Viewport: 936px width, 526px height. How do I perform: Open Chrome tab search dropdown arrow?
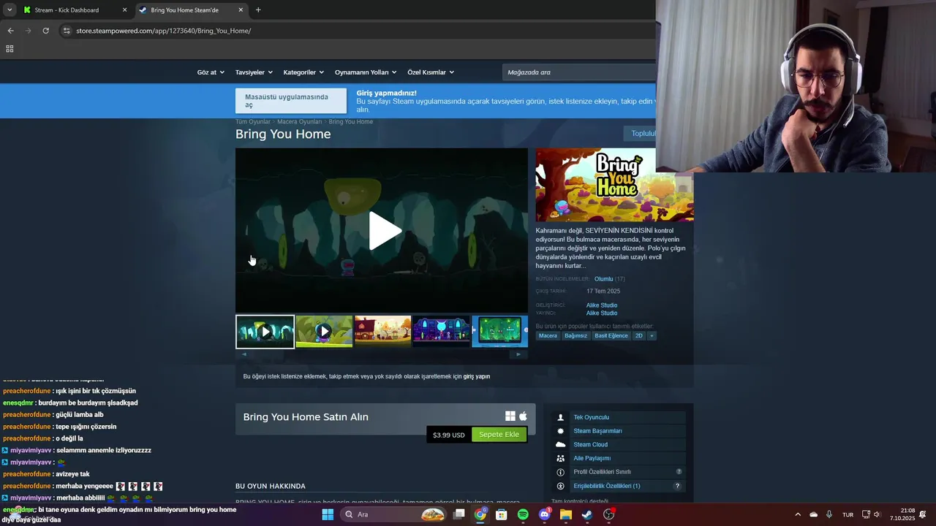(x=10, y=10)
